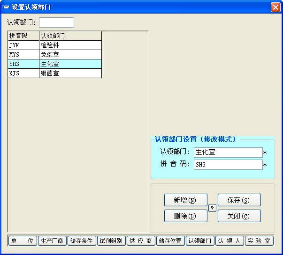Click the MYS code cell
The height and width of the screenshot is (255, 283).
[x=23, y=54]
